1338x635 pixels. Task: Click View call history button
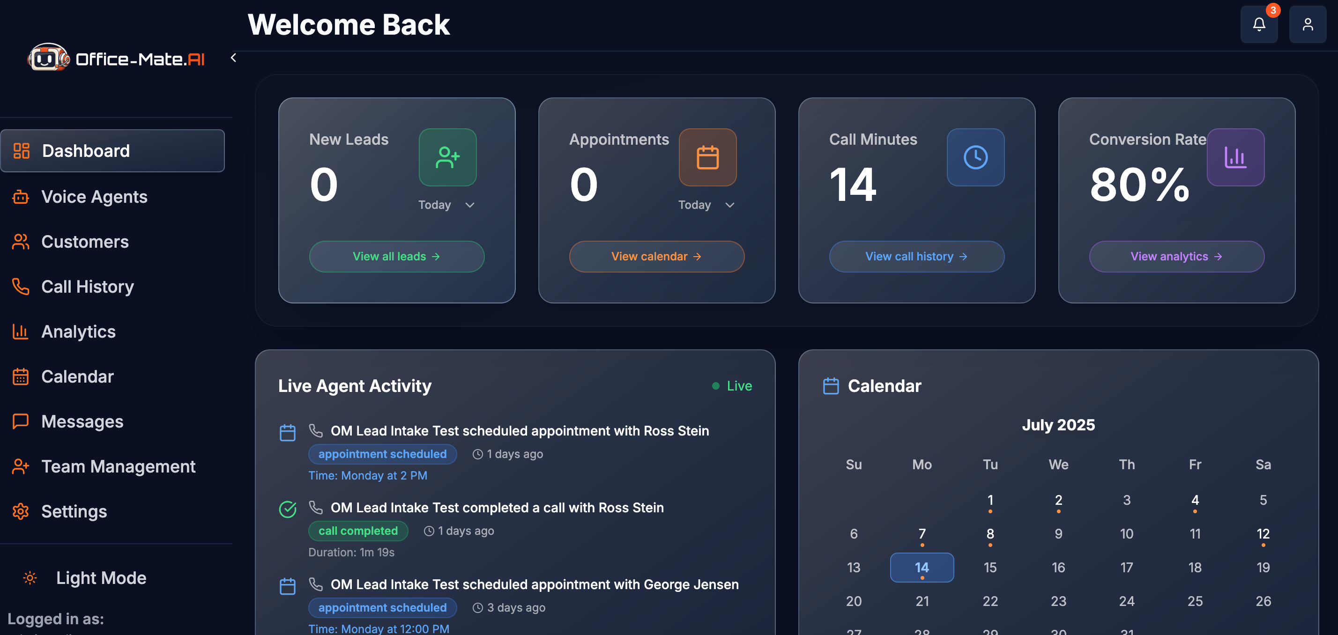917,257
